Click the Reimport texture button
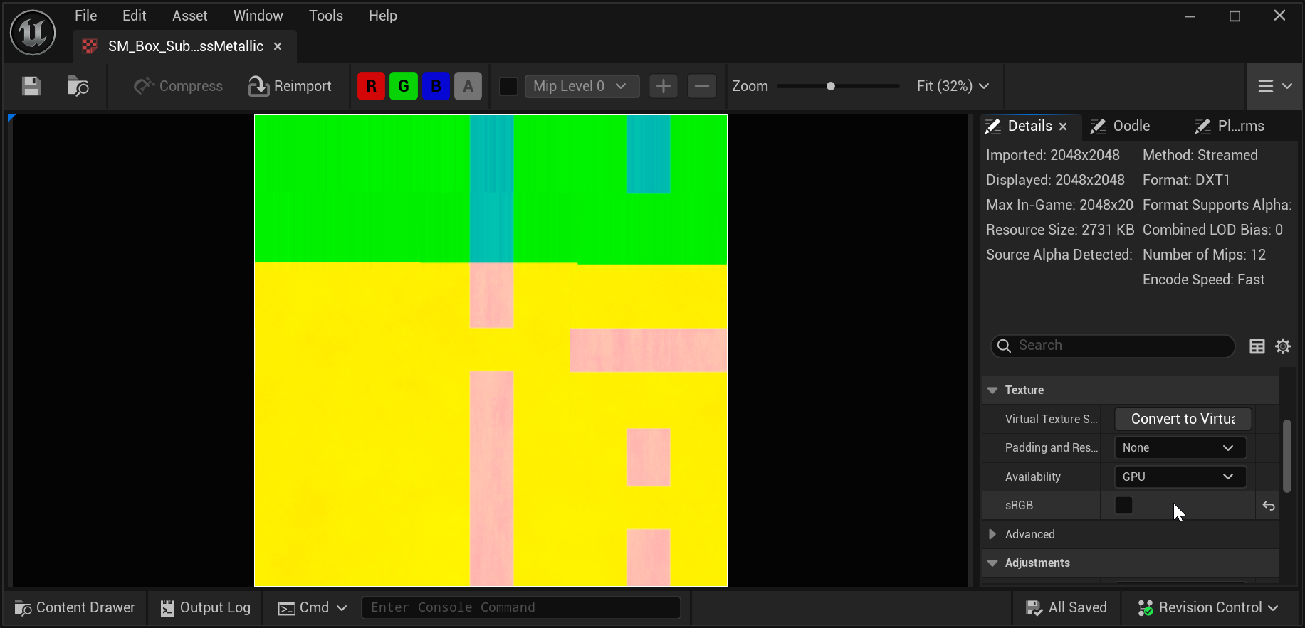 tap(290, 86)
